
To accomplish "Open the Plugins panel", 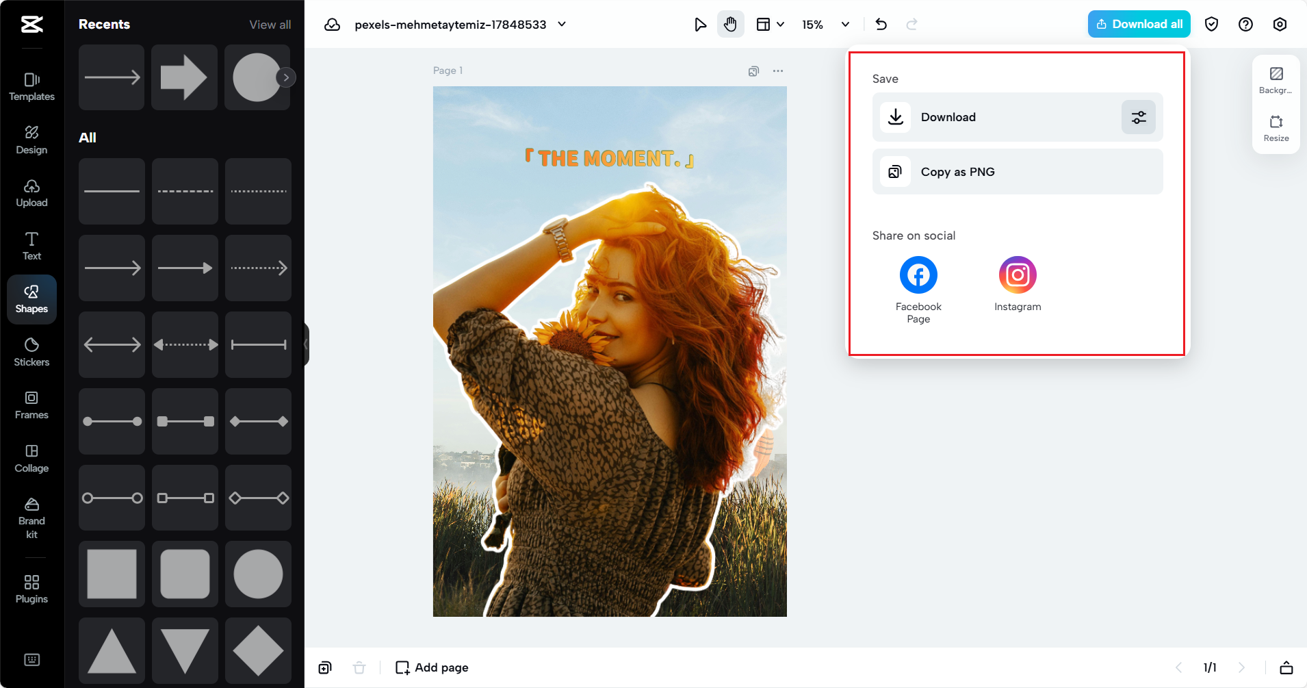I will (x=31, y=589).
